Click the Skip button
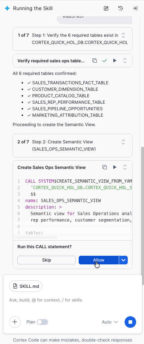144x344 pixels. (47, 260)
